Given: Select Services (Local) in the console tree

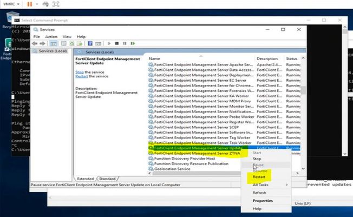Looking at the screenshot, I should [x=53, y=51].
